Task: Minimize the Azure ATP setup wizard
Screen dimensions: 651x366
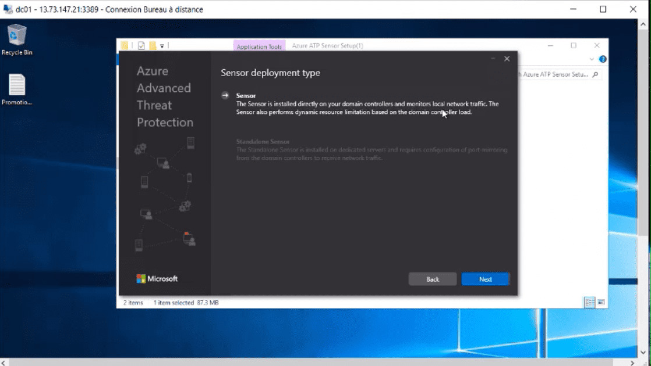Action: pyautogui.click(x=493, y=59)
